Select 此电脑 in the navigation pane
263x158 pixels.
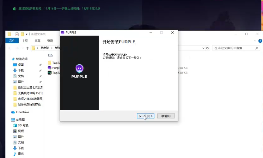pos(20,120)
